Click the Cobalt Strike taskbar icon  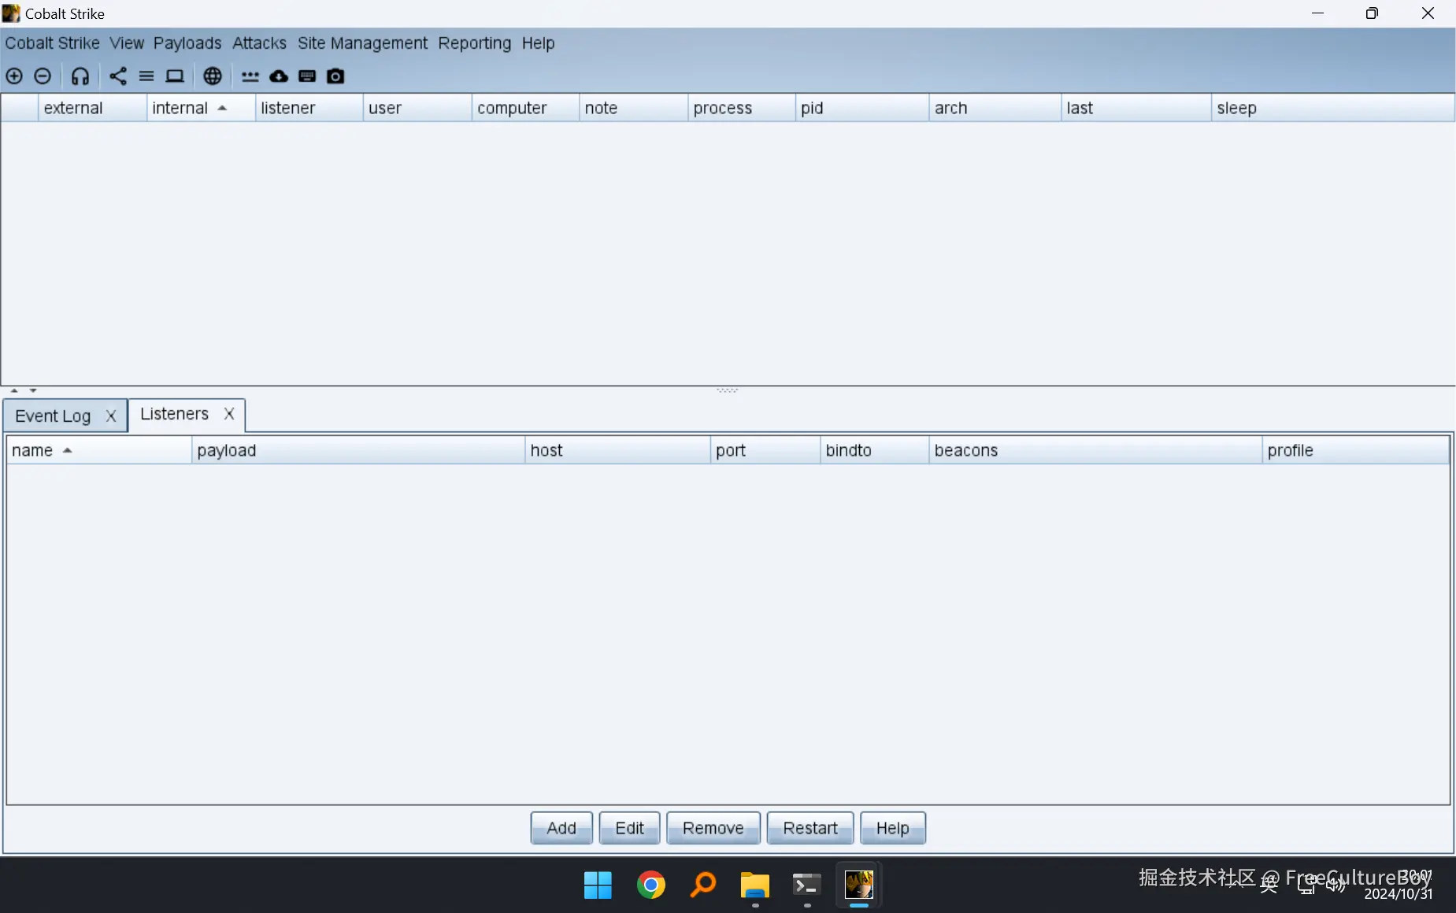[x=859, y=885]
